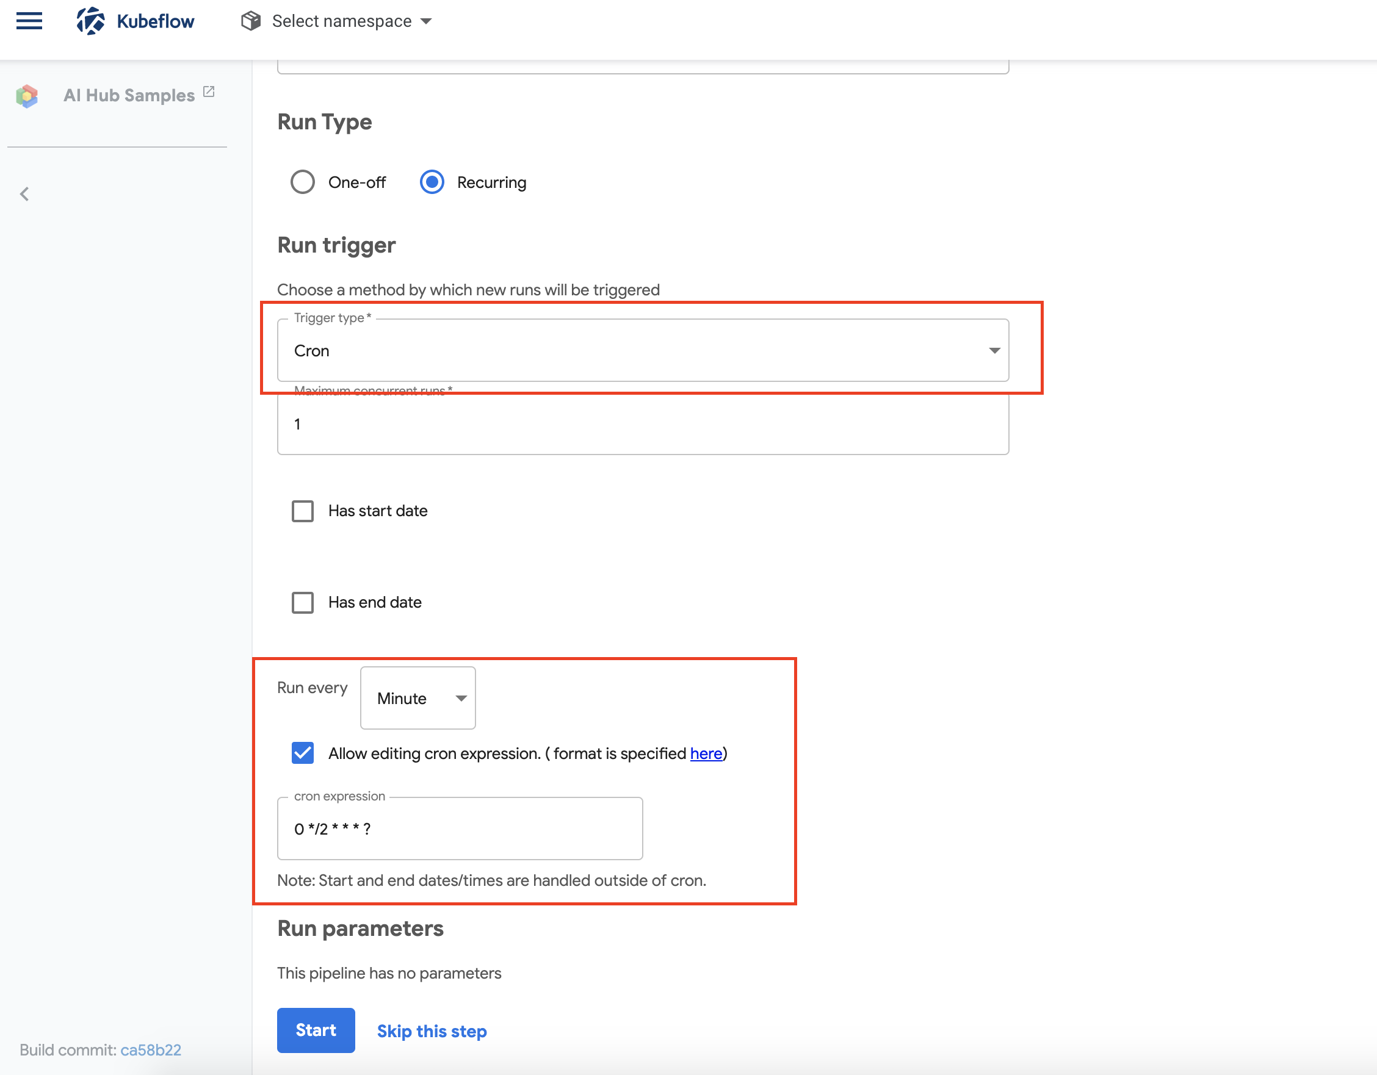Open the Trigger type Cron dropdown
Viewport: 1377px width, 1075px height.
point(643,350)
